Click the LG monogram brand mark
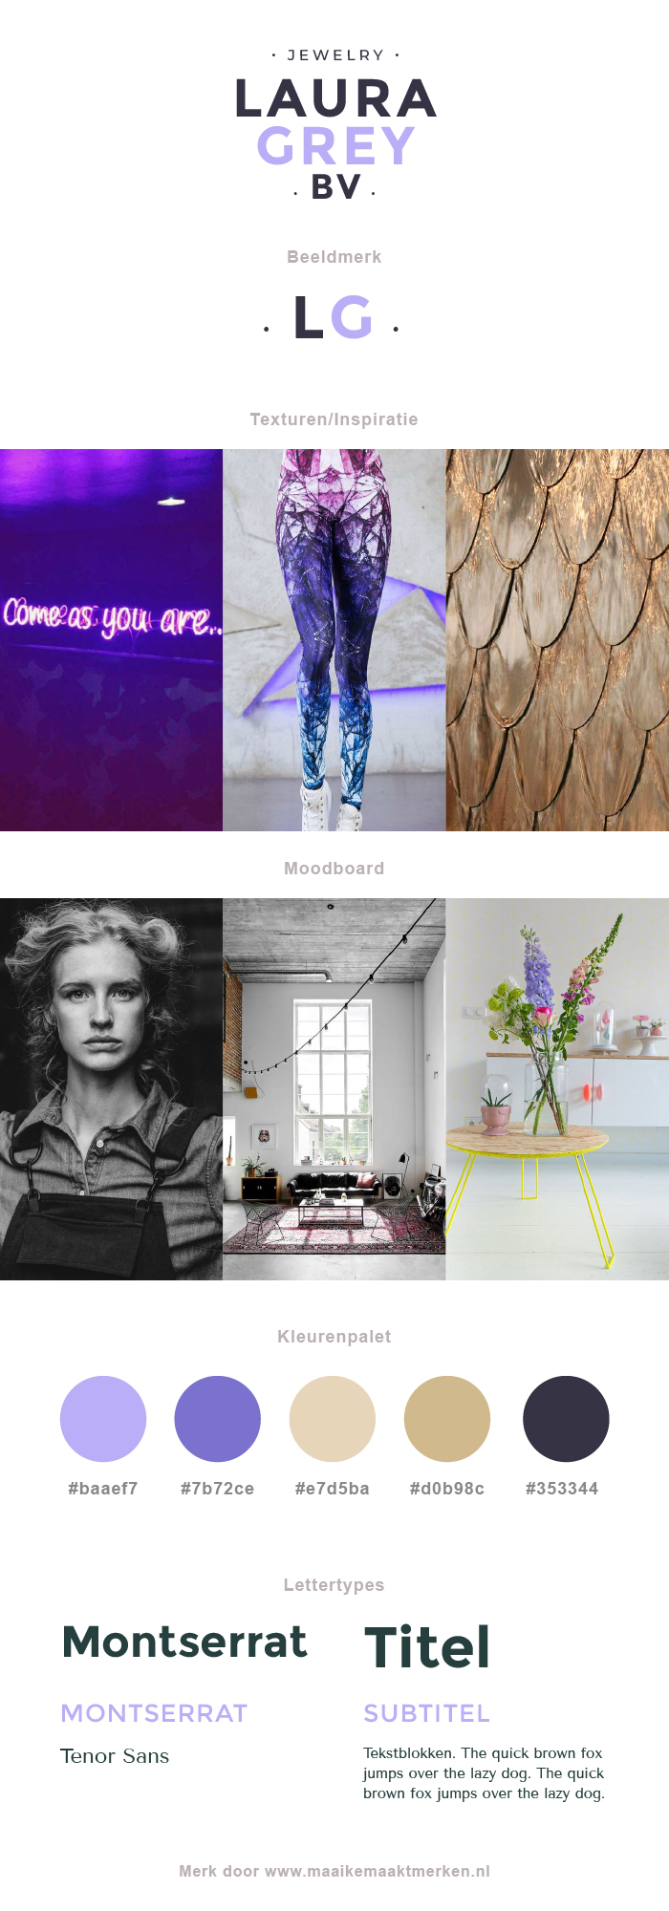Screen dimensions: 669x1911 coord(332,317)
